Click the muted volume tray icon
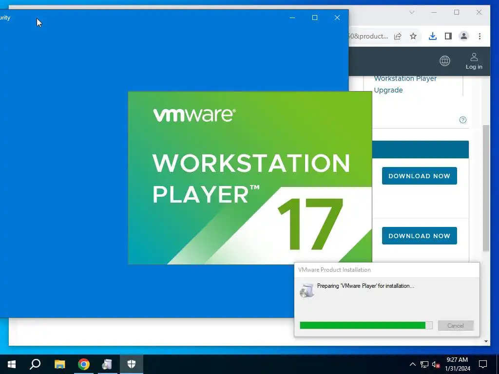 436,364
